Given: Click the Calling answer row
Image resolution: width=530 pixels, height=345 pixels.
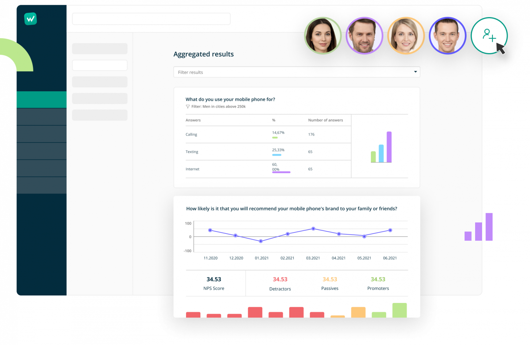Looking at the screenshot, I should click(192, 135).
